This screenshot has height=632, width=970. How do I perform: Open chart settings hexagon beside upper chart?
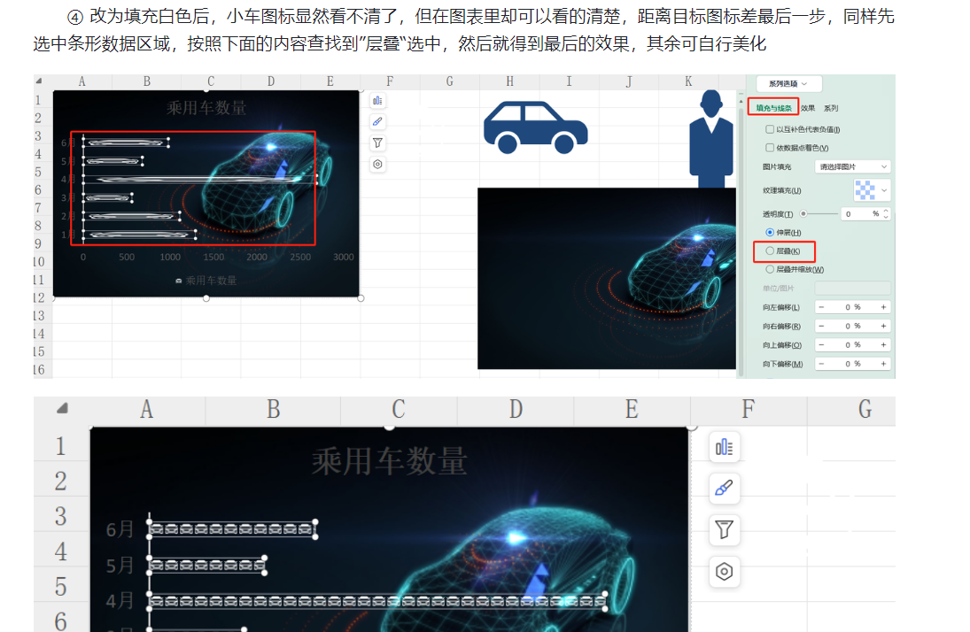tap(377, 164)
